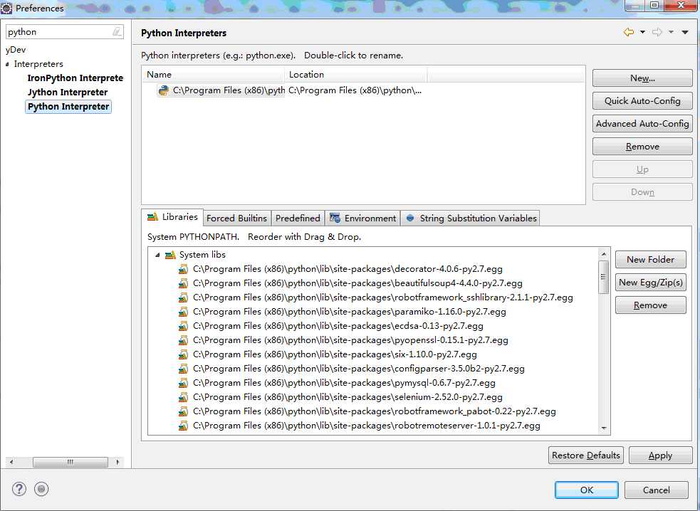The height and width of the screenshot is (511, 700).
Task: Open the back history dropdown arrow
Action: click(x=642, y=32)
